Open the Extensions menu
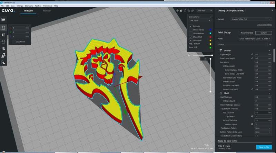Image resolution: width=276 pixels, height=153 pixels. [29, 6]
